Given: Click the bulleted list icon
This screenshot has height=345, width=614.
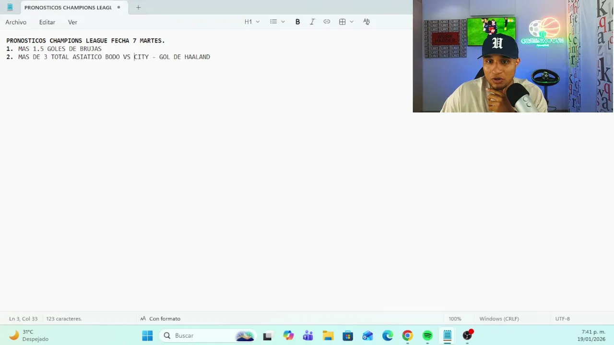Looking at the screenshot, I should 273,22.
